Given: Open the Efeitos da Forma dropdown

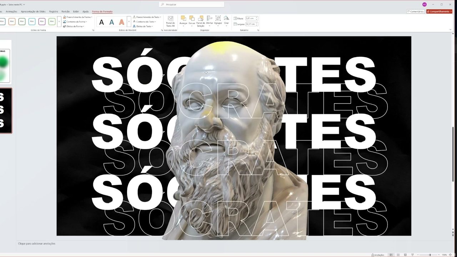Looking at the screenshot, I should coord(74,26).
